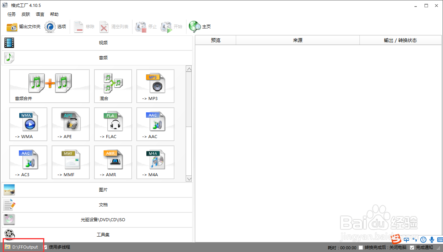Click the D:\FFOutput output path
This screenshot has width=443, height=252.
point(25,247)
